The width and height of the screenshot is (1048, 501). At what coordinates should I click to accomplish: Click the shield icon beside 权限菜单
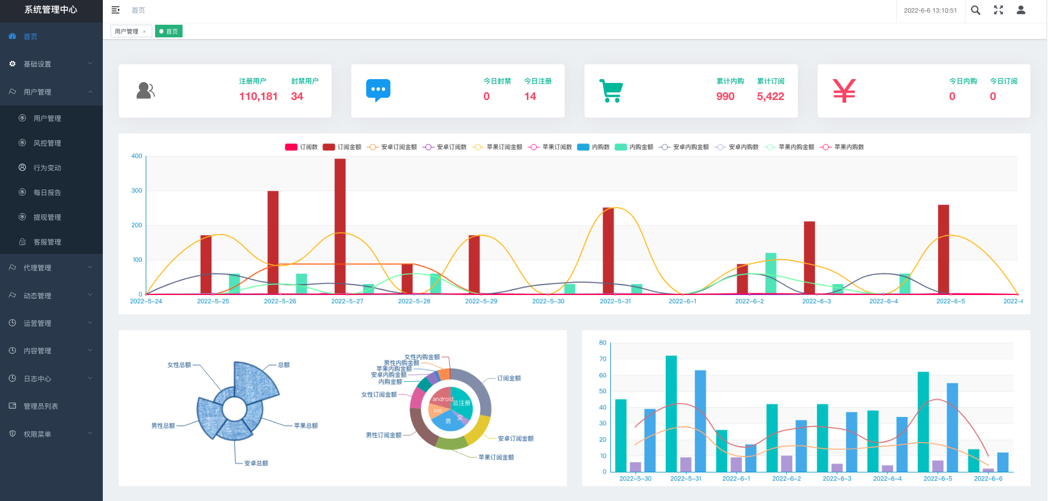tap(12, 434)
